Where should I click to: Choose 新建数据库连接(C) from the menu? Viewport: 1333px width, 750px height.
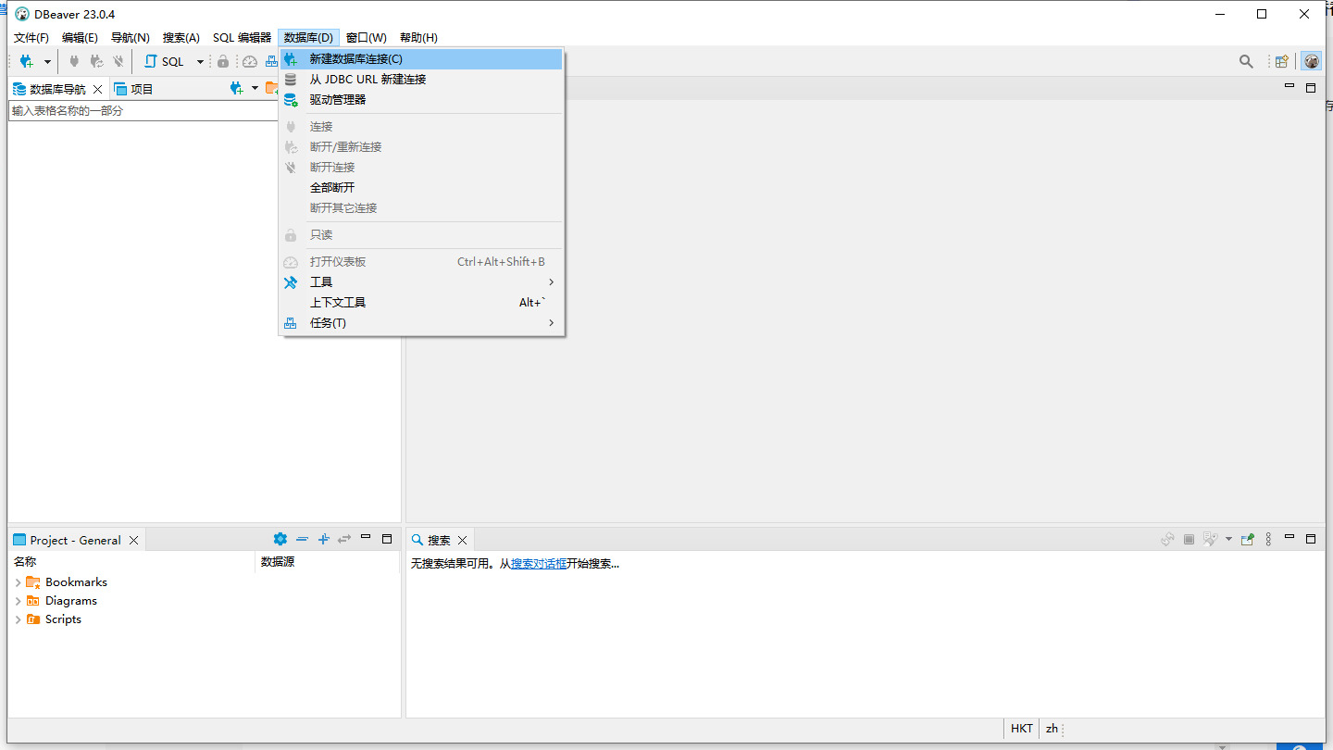[421, 58]
